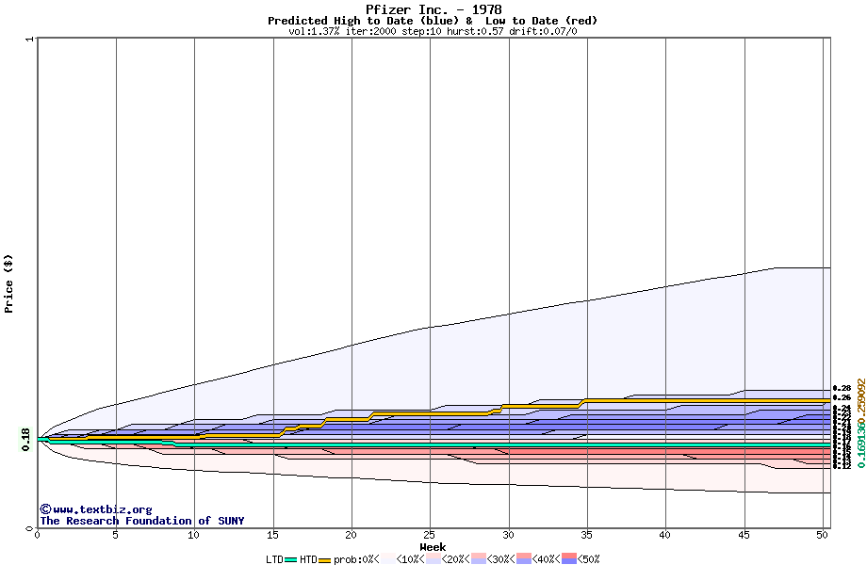
Task: Select the 10% to 20% probability legend swatch
Action: coord(433,558)
